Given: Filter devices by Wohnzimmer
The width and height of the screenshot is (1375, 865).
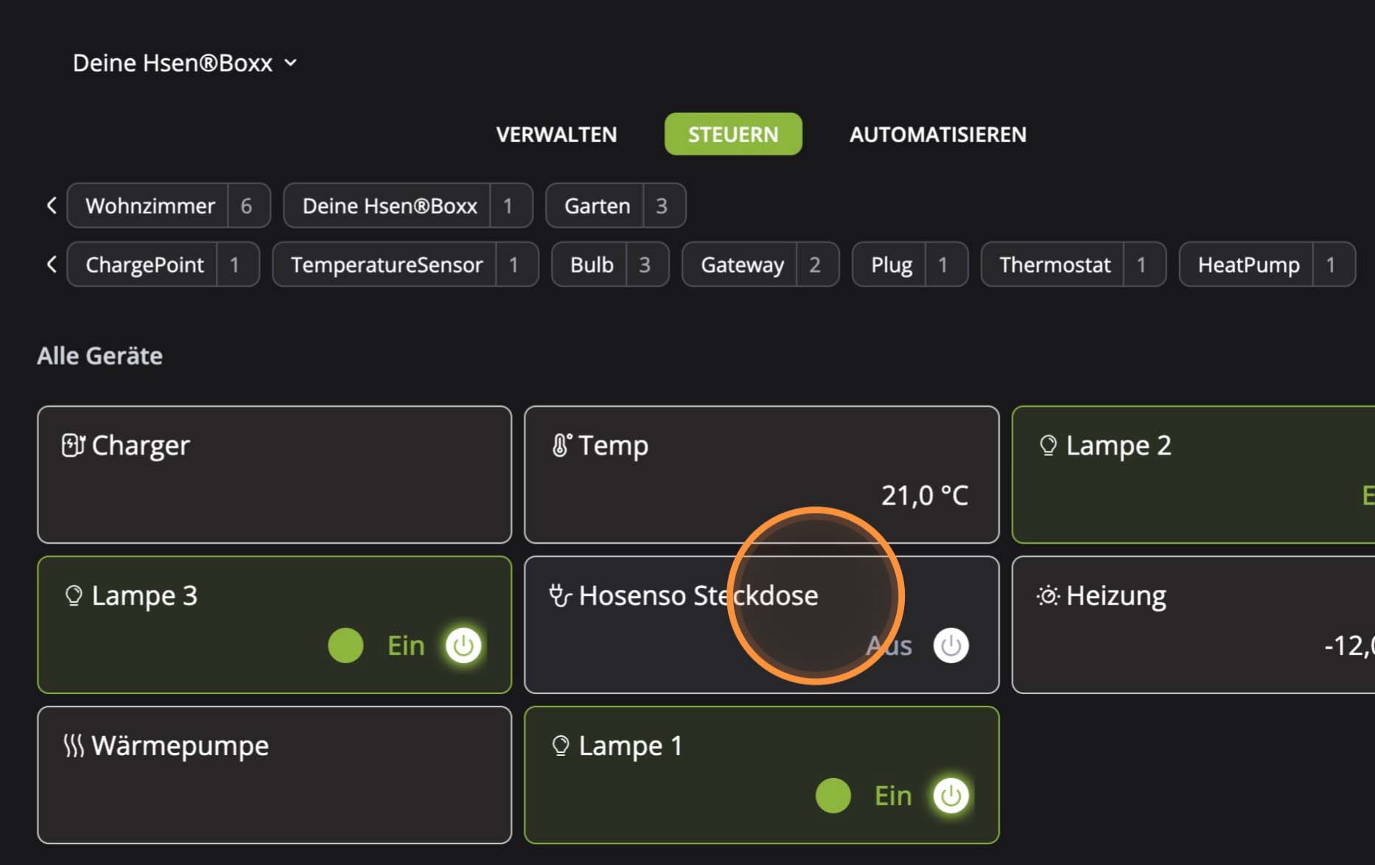Looking at the screenshot, I should [150, 206].
